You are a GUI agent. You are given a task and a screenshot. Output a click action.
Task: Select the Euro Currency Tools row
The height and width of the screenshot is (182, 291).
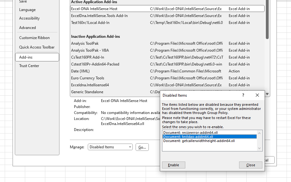pyautogui.click(x=167, y=78)
